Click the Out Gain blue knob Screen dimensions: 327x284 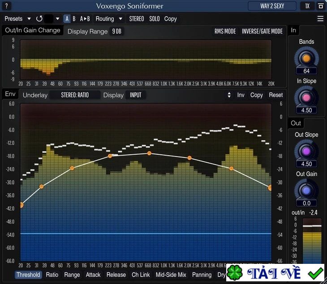306,191
